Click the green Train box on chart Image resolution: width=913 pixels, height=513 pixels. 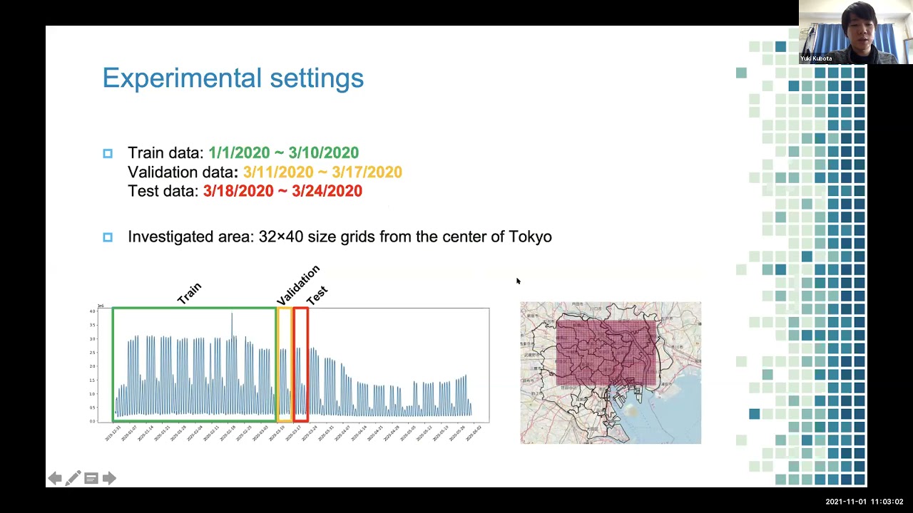(194, 364)
